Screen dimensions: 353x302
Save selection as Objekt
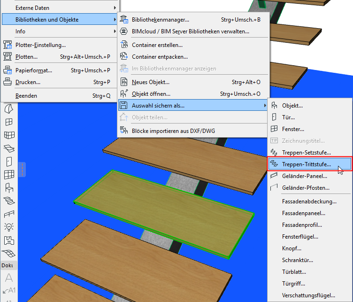tap(310, 106)
